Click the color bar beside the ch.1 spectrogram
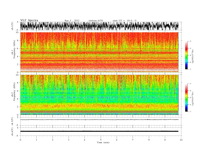The width and height of the screenshot is (204, 157). [186, 55]
